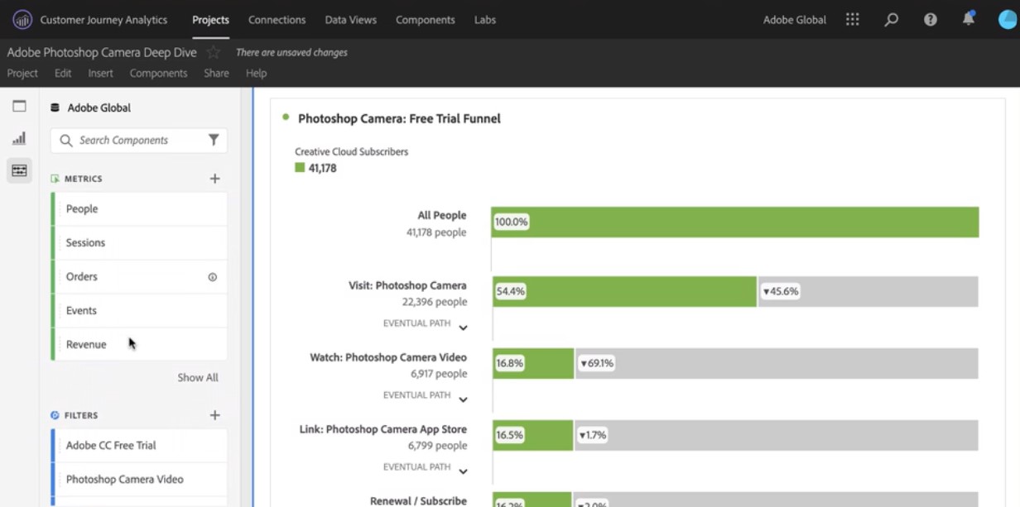1020x507 pixels.
Task: Expand Eventual Path under Watch: Photoshop Camera Video
Action: (x=463, y=399)
